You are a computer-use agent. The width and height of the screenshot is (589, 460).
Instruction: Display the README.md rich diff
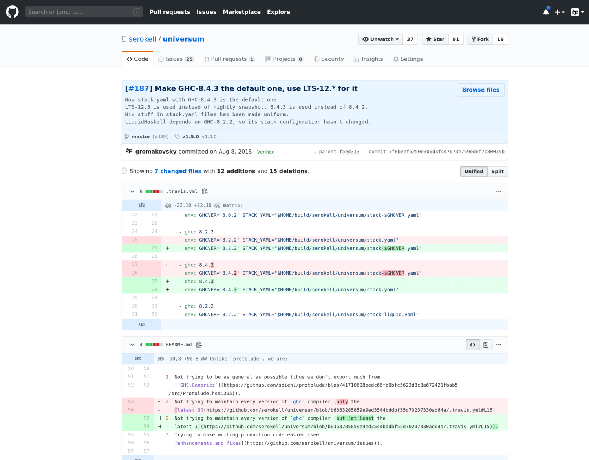click(x=486, y=345)
